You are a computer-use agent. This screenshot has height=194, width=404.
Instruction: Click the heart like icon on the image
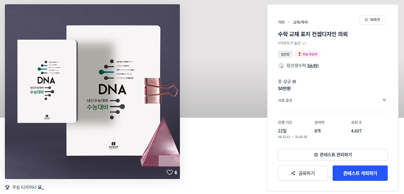pyautogui.click(x=170, y=172)
